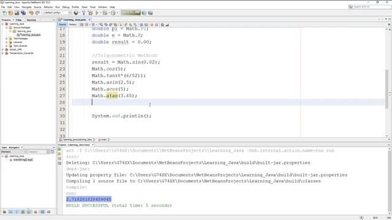The height and width of the screenshot is (220, 392).
Task: Run the project with the green arrow
Action: point(97,13)
